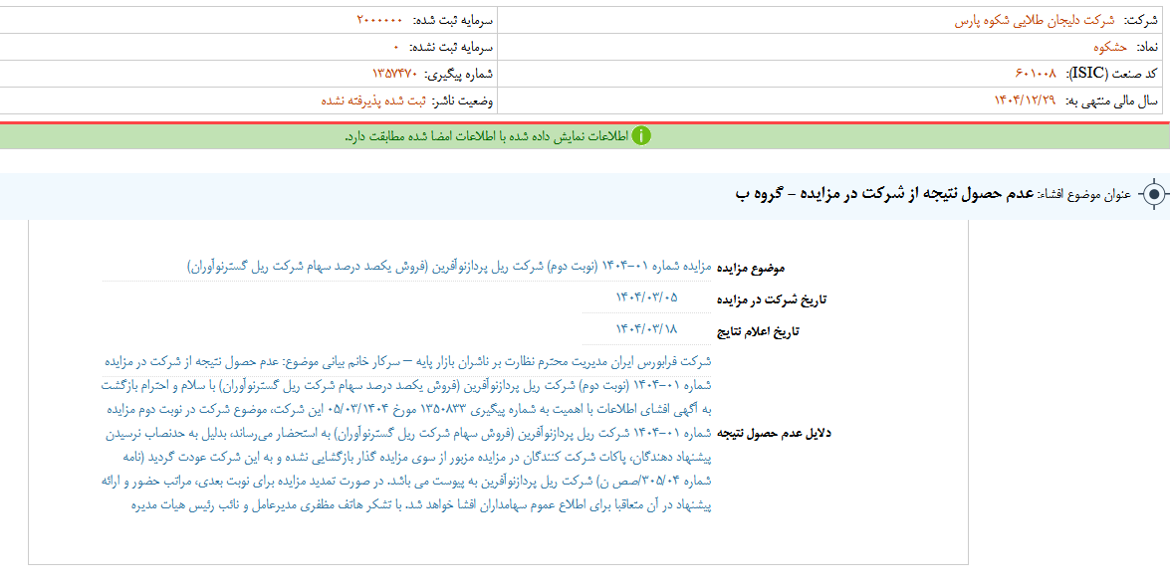Select participation date ۱۴۰۴/۰۳/۰۵
The height and width of the screenshot is (587, 1170).
647,296
